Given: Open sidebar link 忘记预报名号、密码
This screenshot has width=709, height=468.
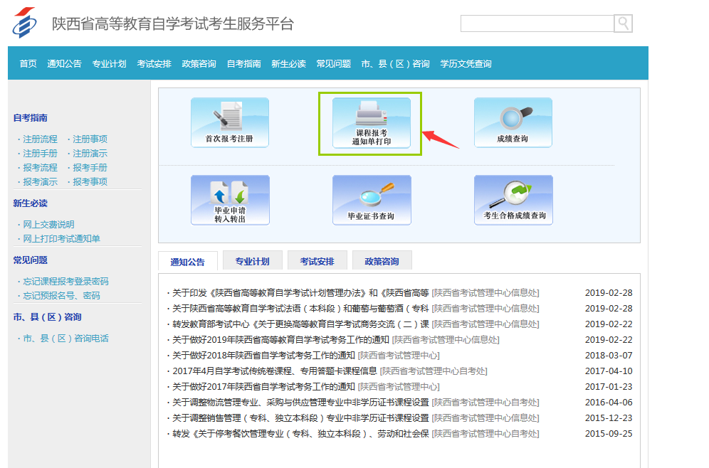Looking at the screenshot, I should tap(61, 295).
